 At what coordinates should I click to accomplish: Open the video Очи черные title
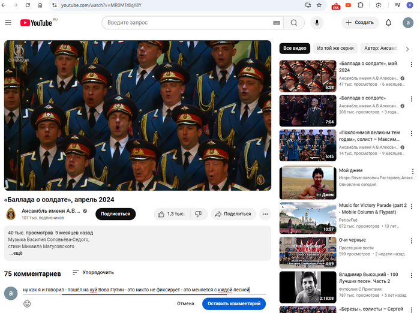[x=352, y=240]
